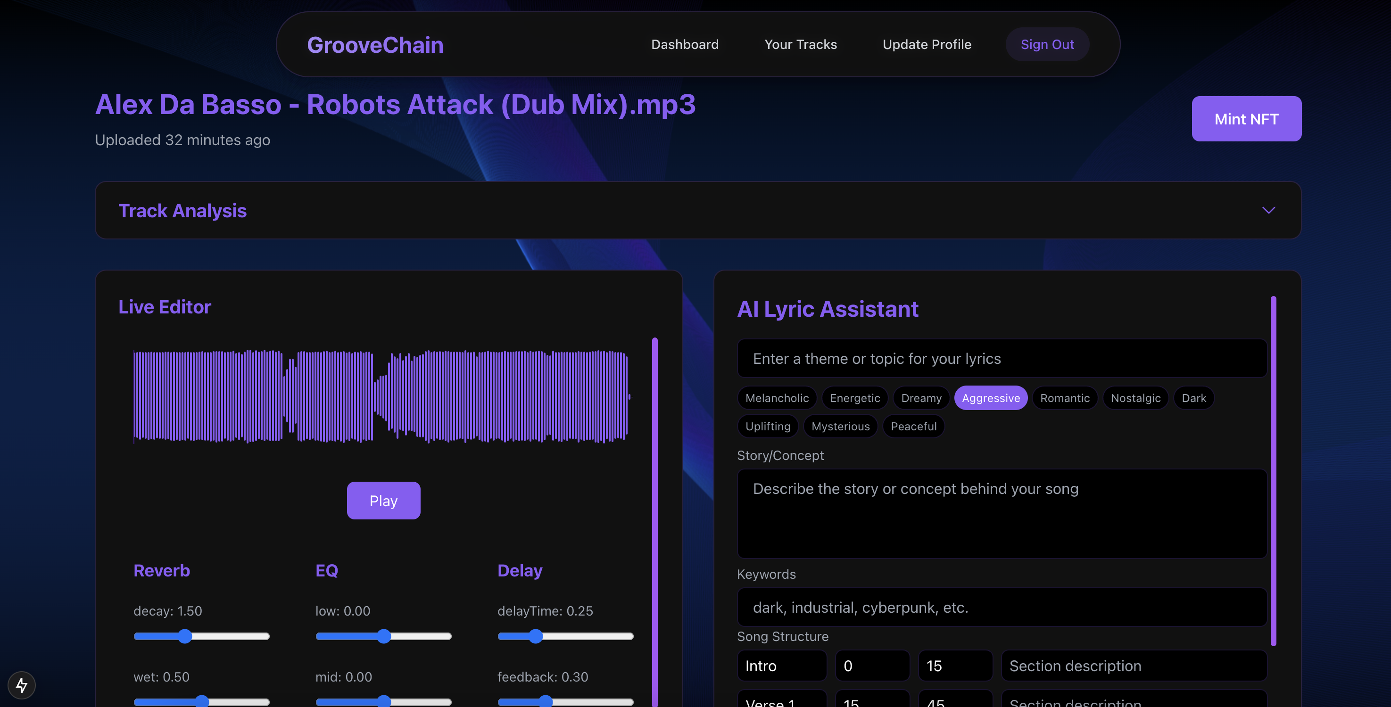The height and width of the screenshot is (707, 1391).
Task: Focus the Story/Concept text area
Action: tap(1002, 513)
